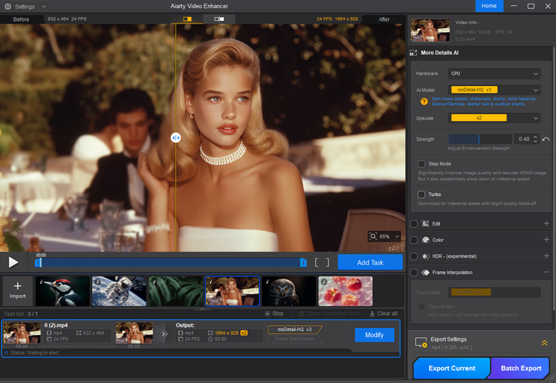The width and height of the screenshot is (556, 383).
Task: Click the AI Model help question icon
Action: point(424,101)
